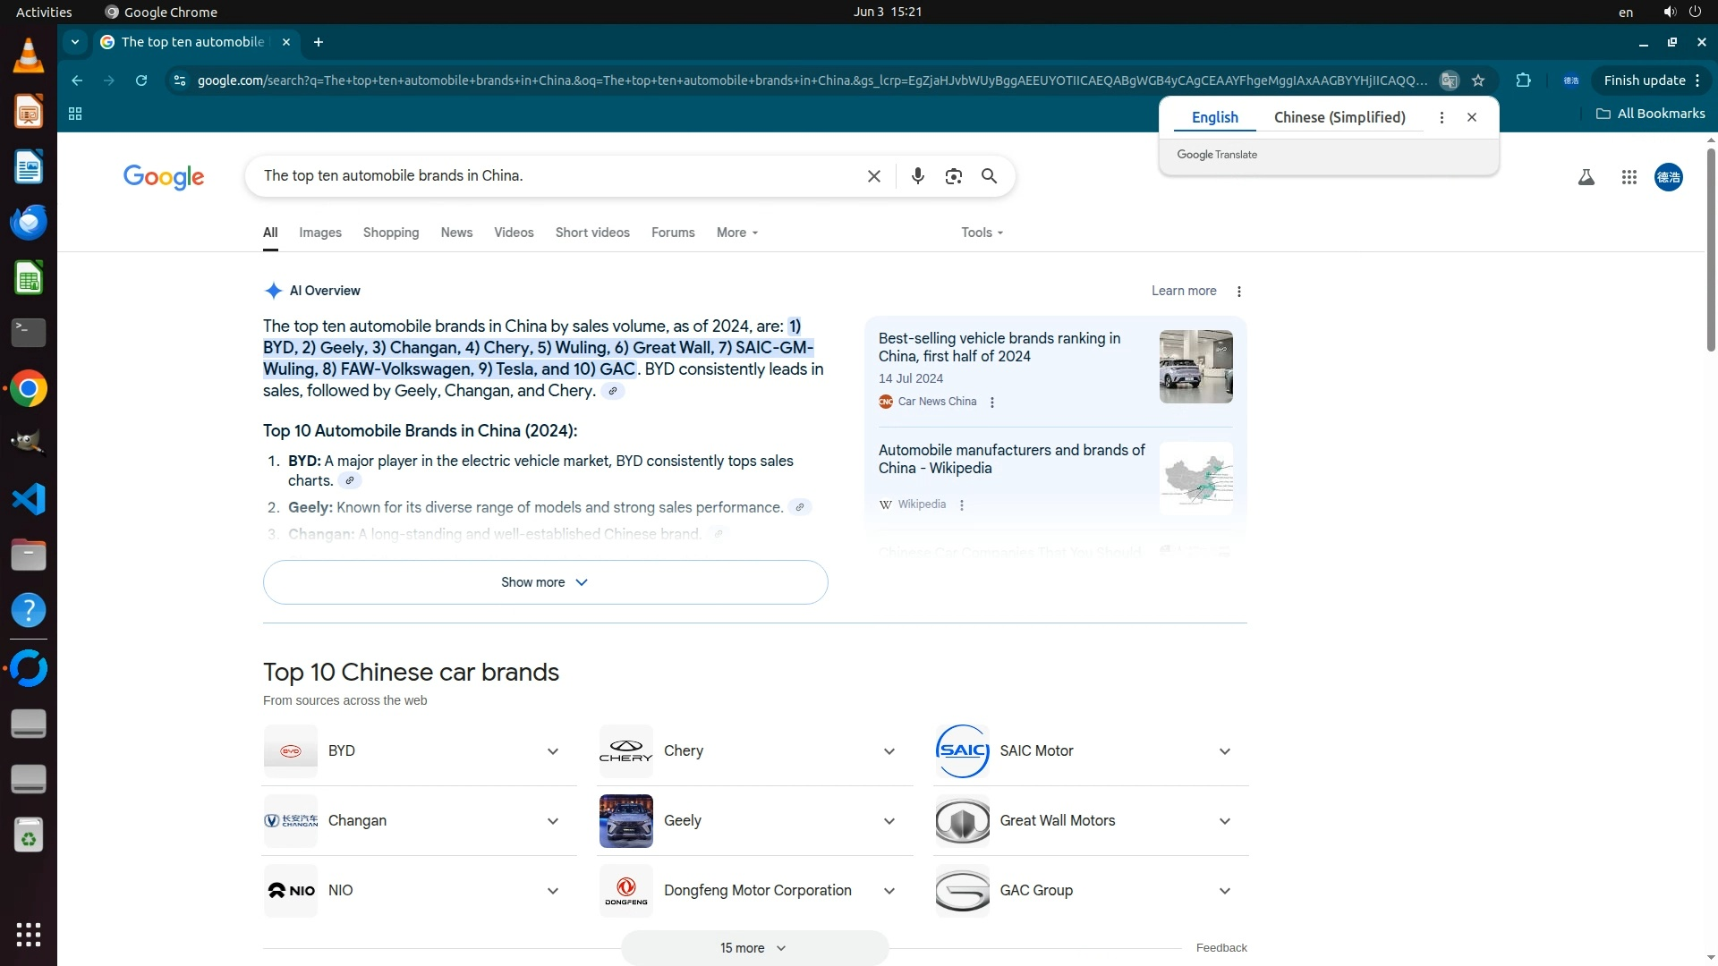Switch translation to Chinese (Simplified)
The width and height of the screenshot is (1718, 966).
click(x=1339, y=117)
